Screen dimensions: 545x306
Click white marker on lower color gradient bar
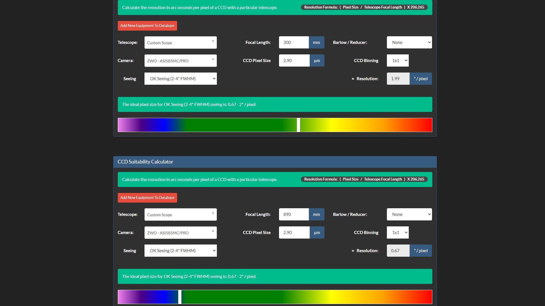[x=180, y=297]
